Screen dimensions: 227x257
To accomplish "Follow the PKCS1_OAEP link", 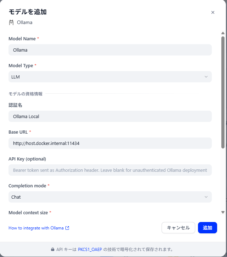I will (90, 250).
